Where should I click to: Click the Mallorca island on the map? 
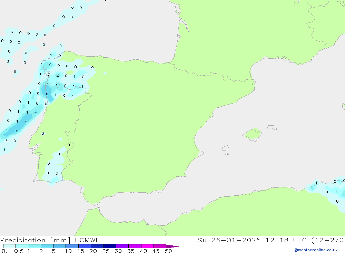[x=252, y=134]
